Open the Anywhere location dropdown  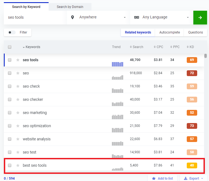click(98, 18)
